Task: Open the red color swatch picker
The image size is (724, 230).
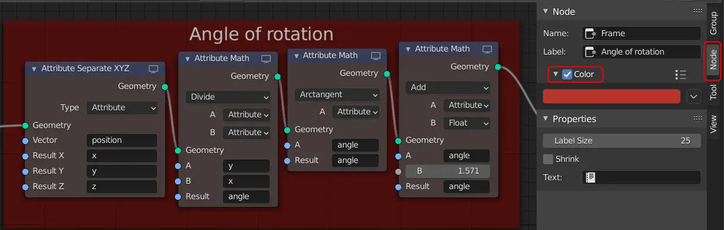Action: tap(611, 96)
